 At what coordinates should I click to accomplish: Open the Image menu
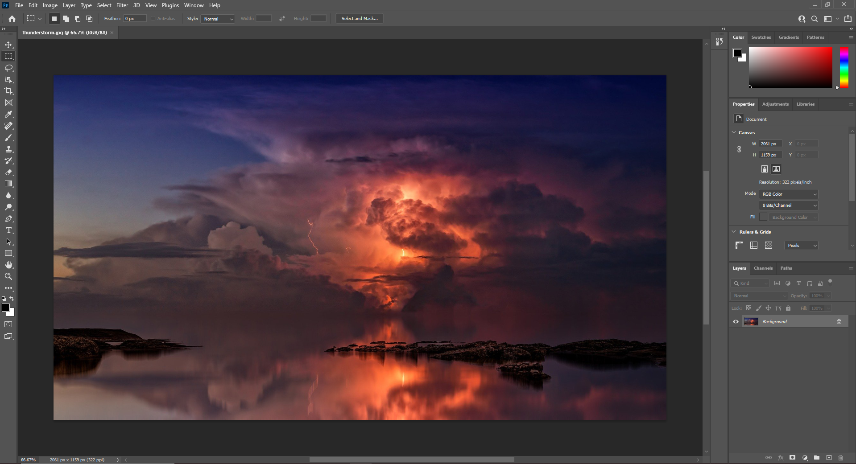tap(50, 5)
